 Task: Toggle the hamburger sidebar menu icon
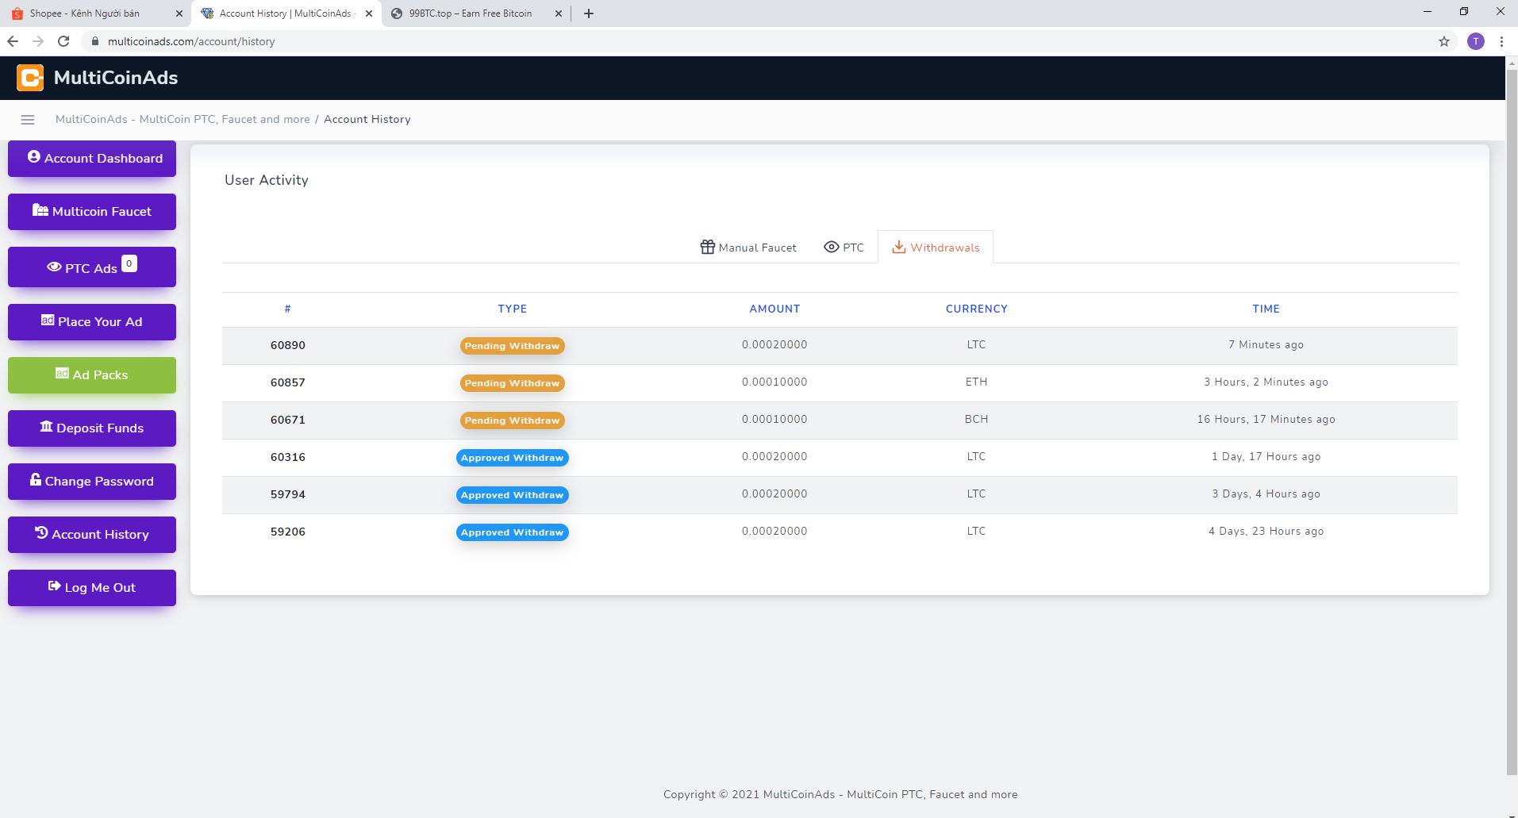coord(28,120)
